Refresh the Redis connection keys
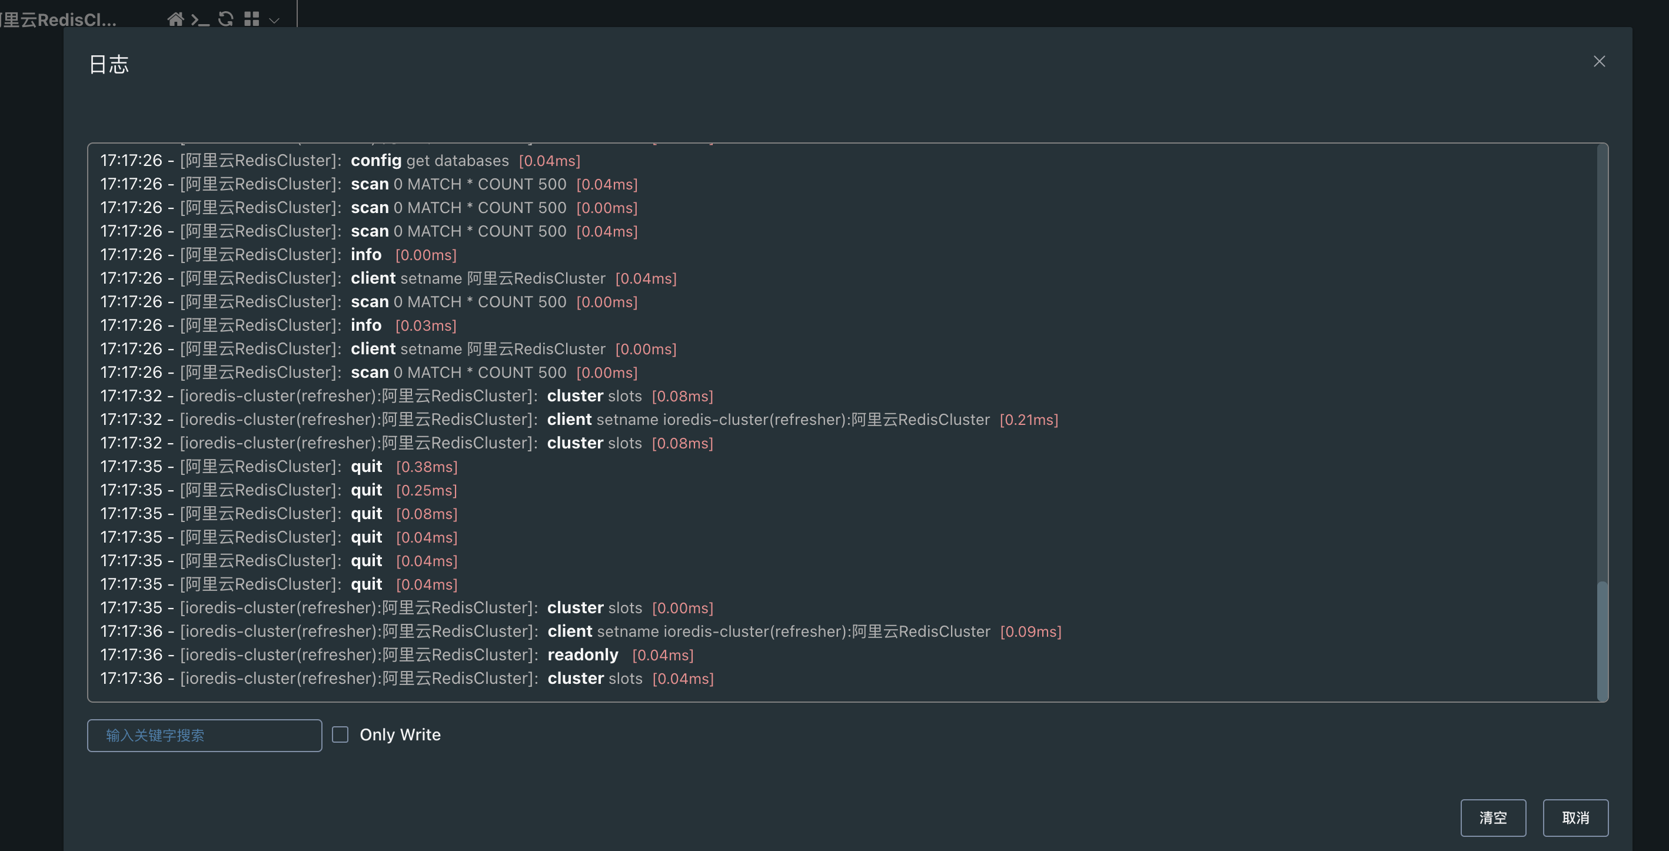This screenshot has width=1669, height=851. coord(225,19)
